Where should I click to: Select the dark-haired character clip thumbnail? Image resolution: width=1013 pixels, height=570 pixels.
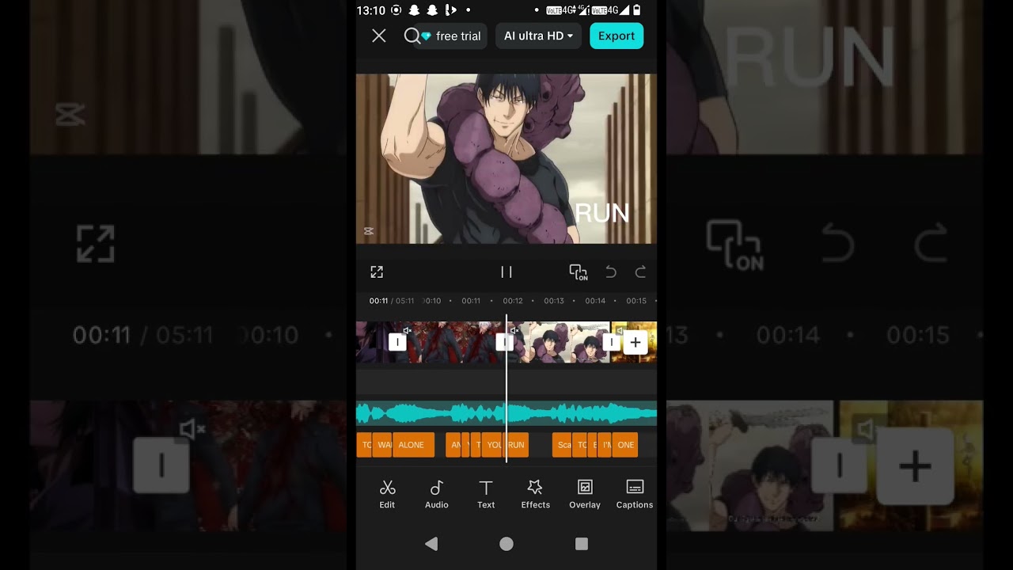(x=558, y=342)
